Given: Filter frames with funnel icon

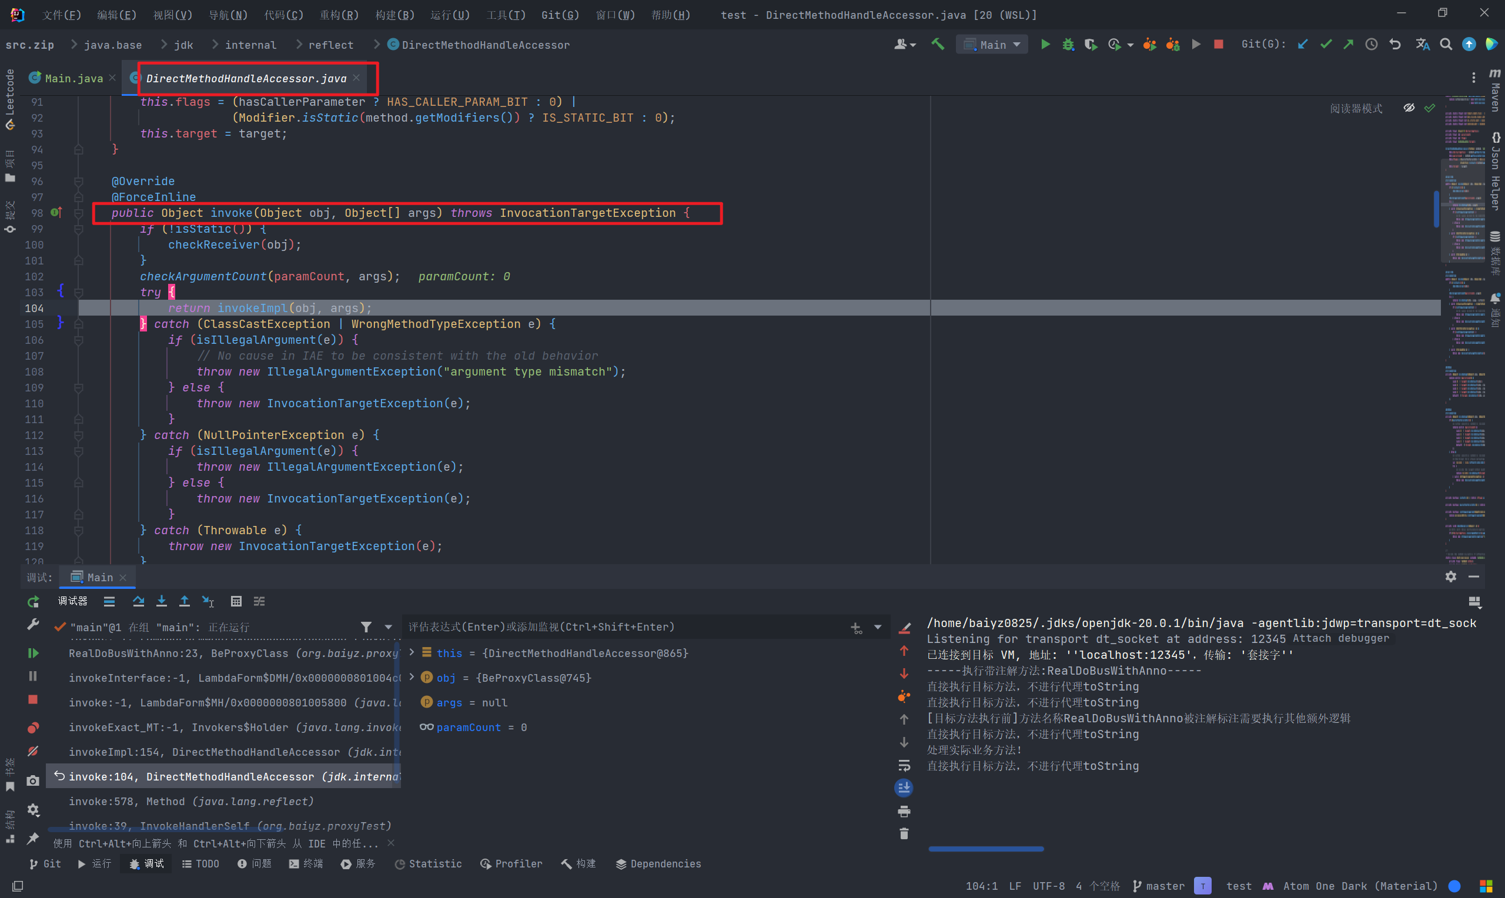Looking at the screenshot, I should pyautogui.click(x=366, y=627).
